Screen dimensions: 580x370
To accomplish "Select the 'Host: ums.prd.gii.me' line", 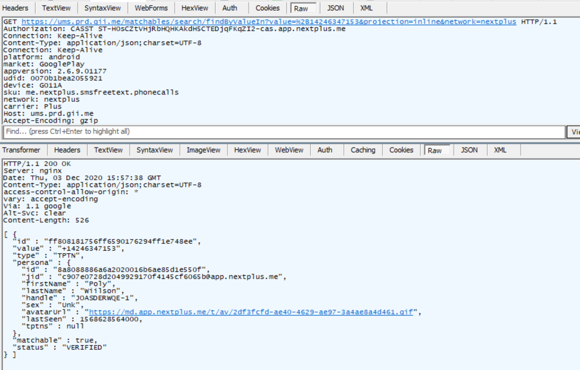I will pyautogui.click(x=48, y=113).
